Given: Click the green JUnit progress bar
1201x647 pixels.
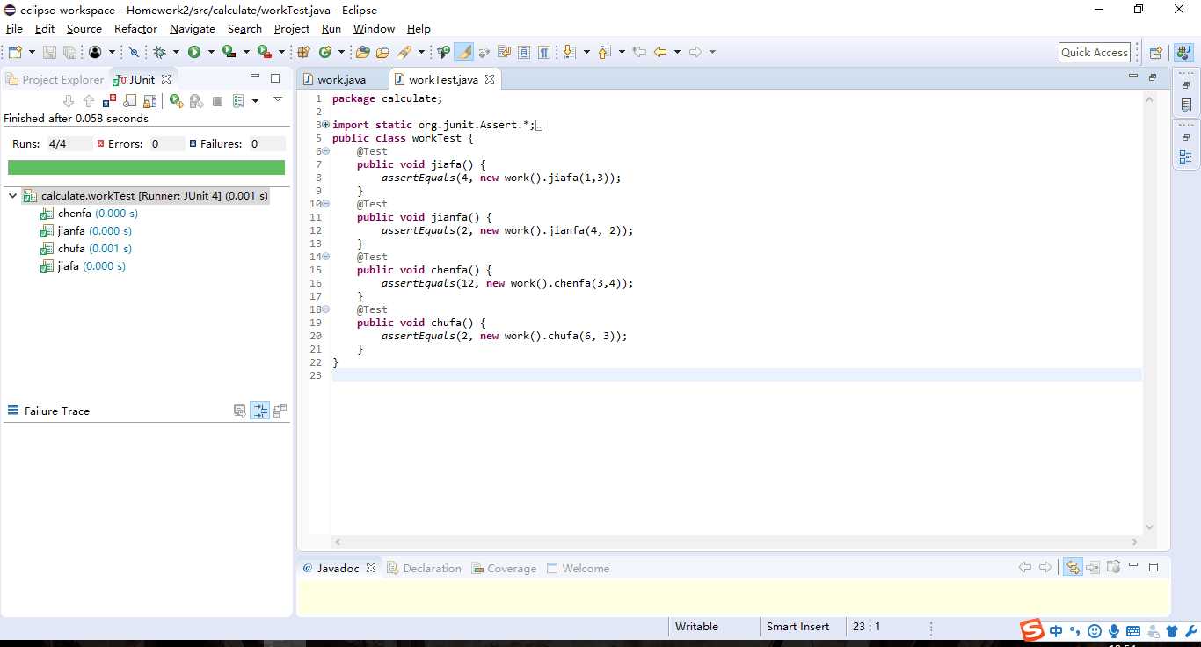Looking at the screenshot, I should [x=146, y=167].
